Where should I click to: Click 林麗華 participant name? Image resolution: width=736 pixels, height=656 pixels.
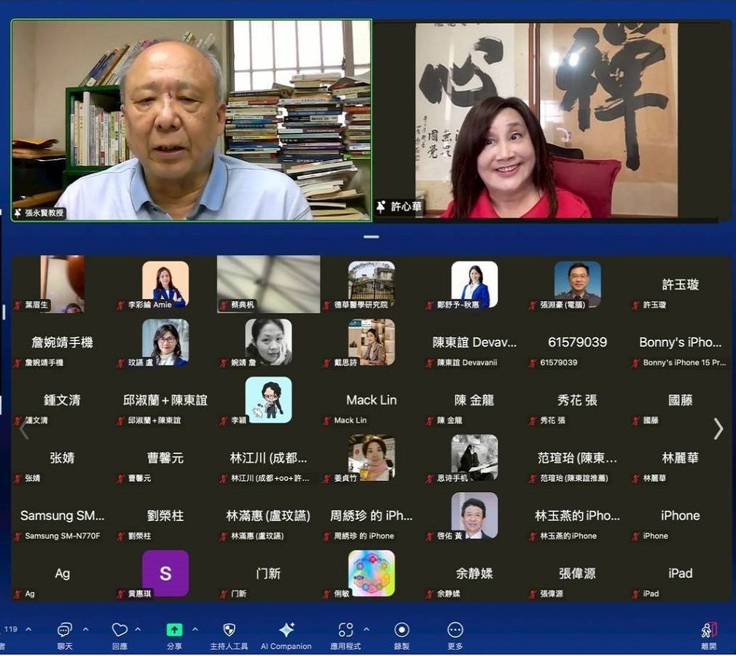[680, 458]
